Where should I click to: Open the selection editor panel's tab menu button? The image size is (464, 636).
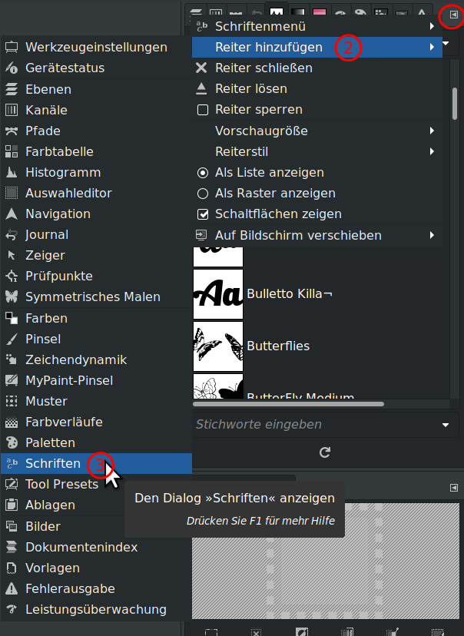click(454, 488)
